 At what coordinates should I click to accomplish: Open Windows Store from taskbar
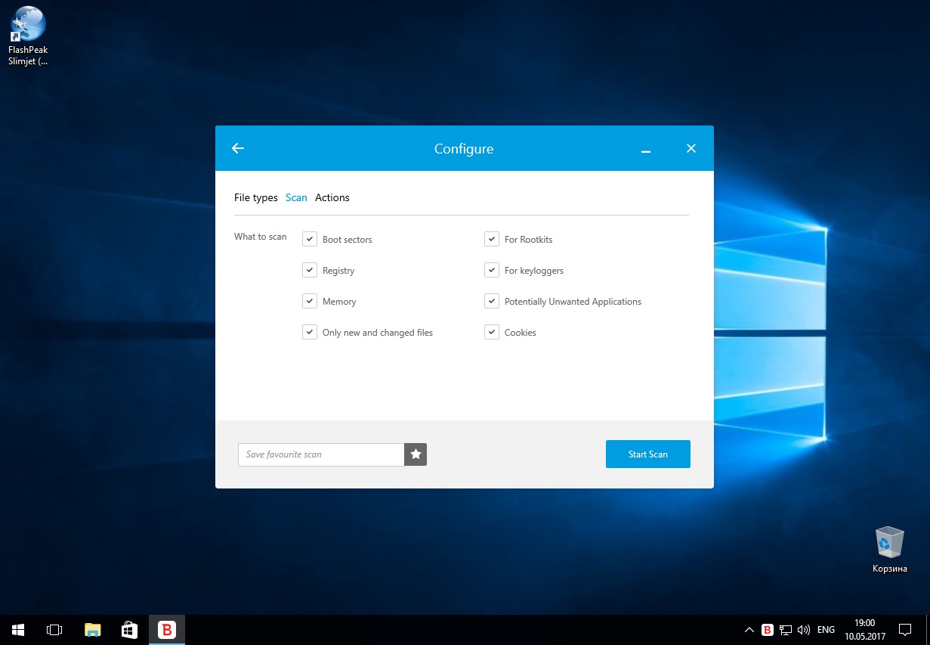[129, 629]
